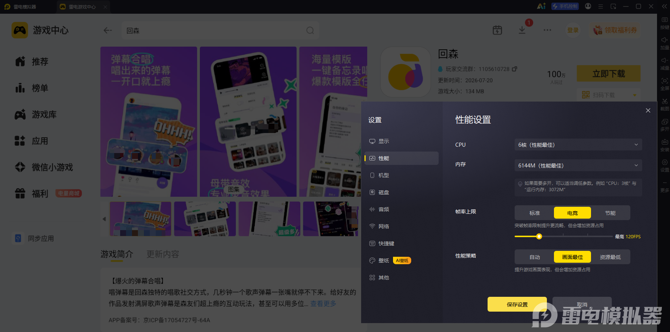The height and width of the screenshot is (332, 670).
Task: Click 取消 to cancel settings
Action: pyautogui.click(x=582, y=304)
